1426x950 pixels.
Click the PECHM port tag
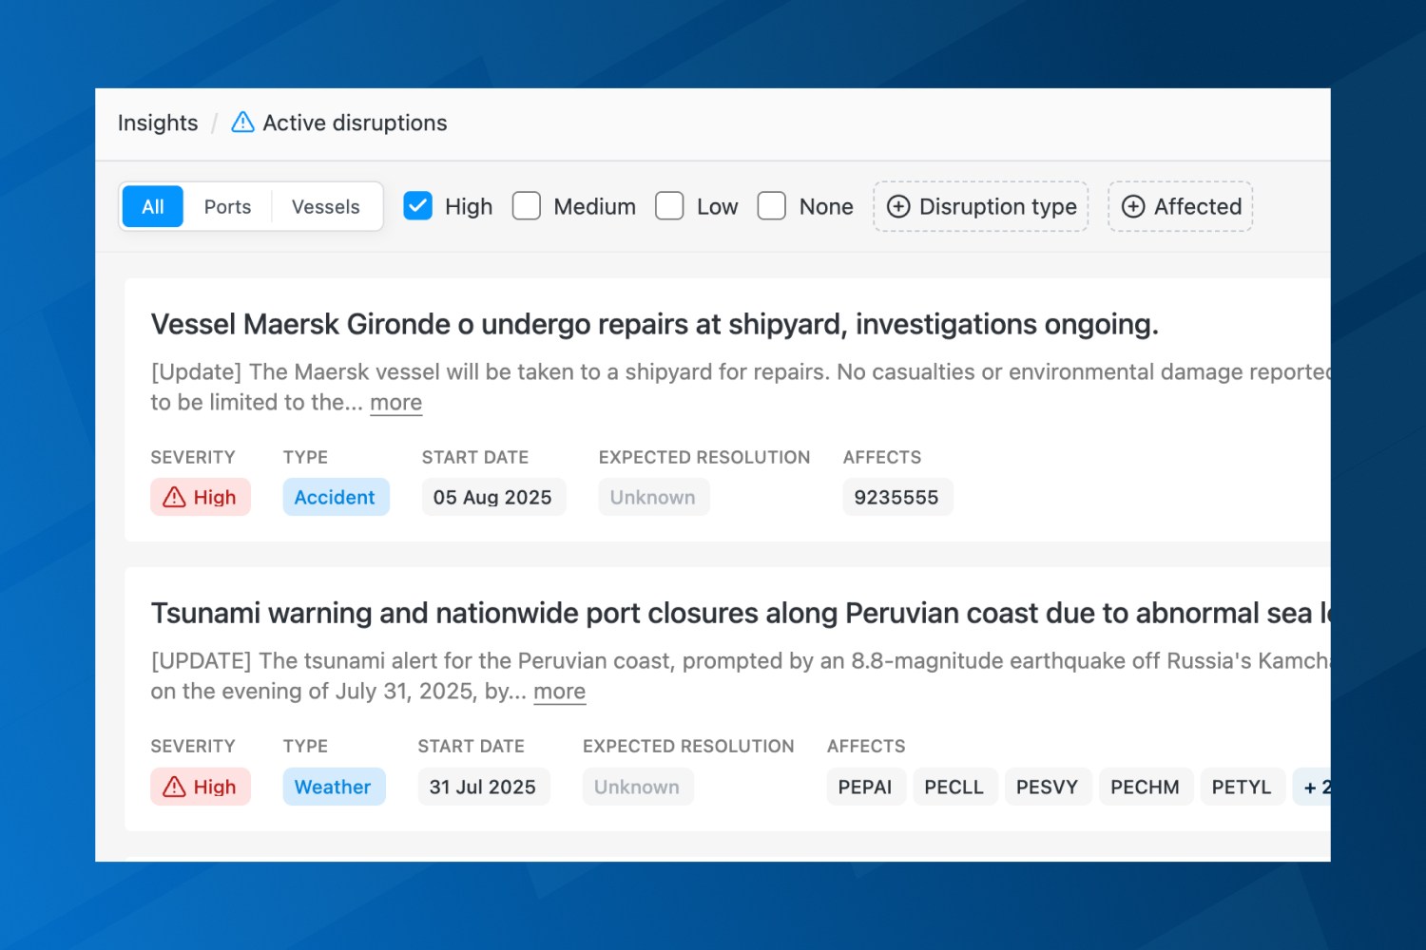(x=1146, y=787)
